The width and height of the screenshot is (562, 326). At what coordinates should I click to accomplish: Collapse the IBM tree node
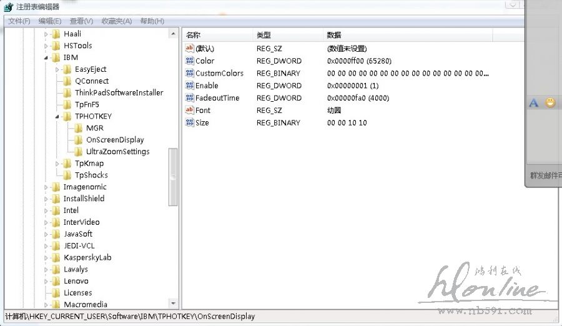coord(46,57)
